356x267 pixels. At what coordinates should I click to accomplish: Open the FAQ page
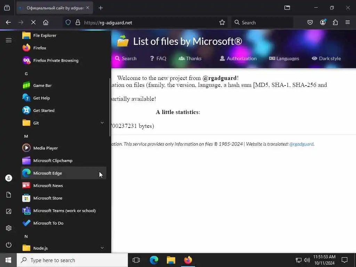[158, 58]
